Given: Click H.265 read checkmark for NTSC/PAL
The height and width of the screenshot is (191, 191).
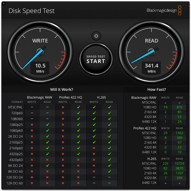Looking at the screenshot, I should click(x=109, y=107).
